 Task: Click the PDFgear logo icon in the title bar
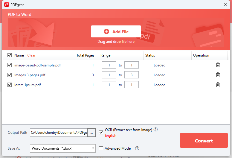pos(7,4)
